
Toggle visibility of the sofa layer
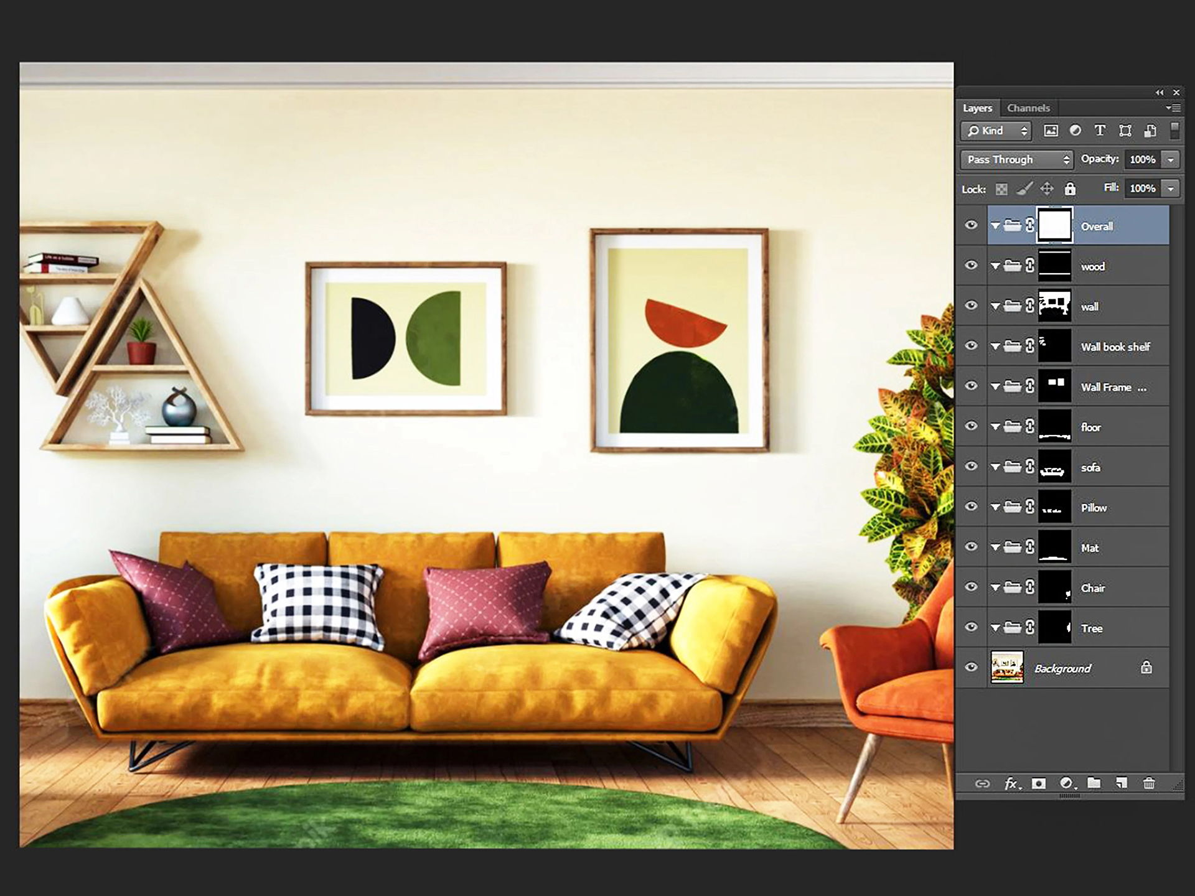[x=972, y=468]
